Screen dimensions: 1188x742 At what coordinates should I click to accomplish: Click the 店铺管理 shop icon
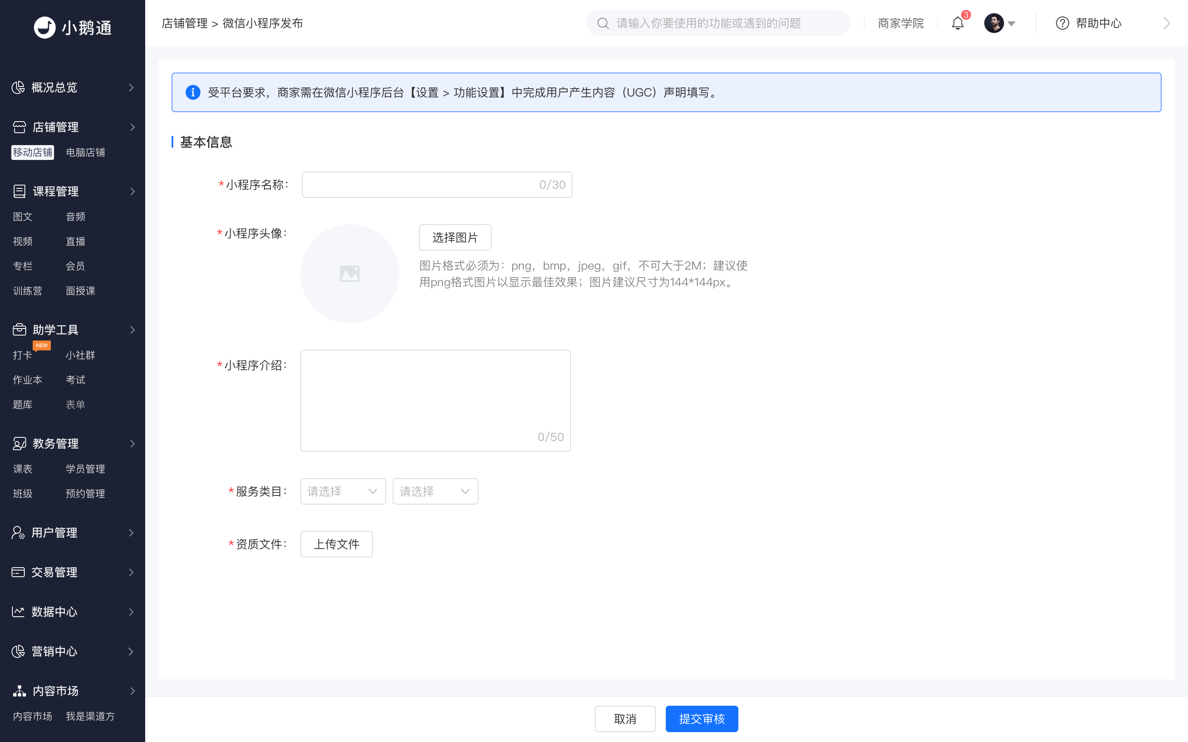click(19, 127)
